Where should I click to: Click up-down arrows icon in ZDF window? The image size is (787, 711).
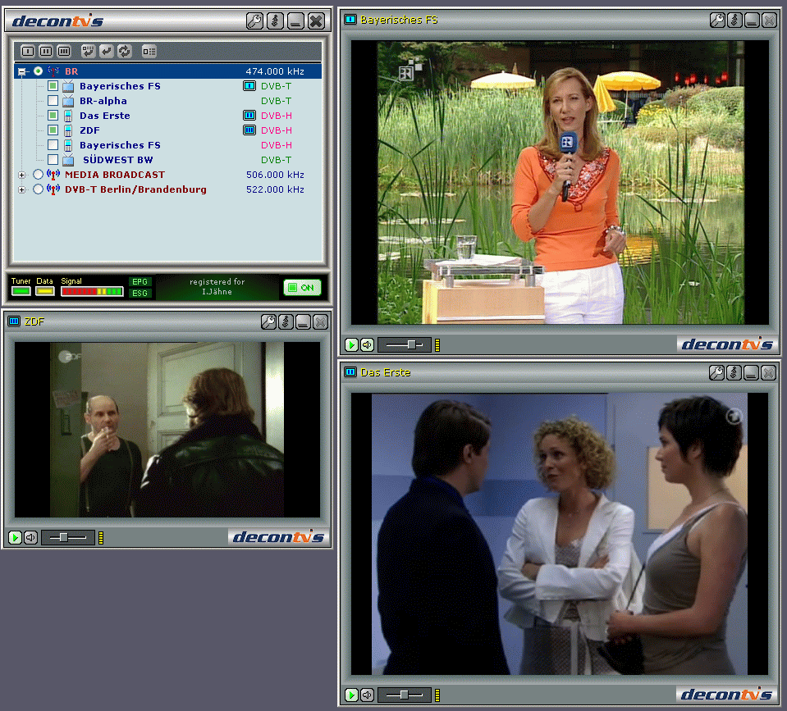(286, 322)
